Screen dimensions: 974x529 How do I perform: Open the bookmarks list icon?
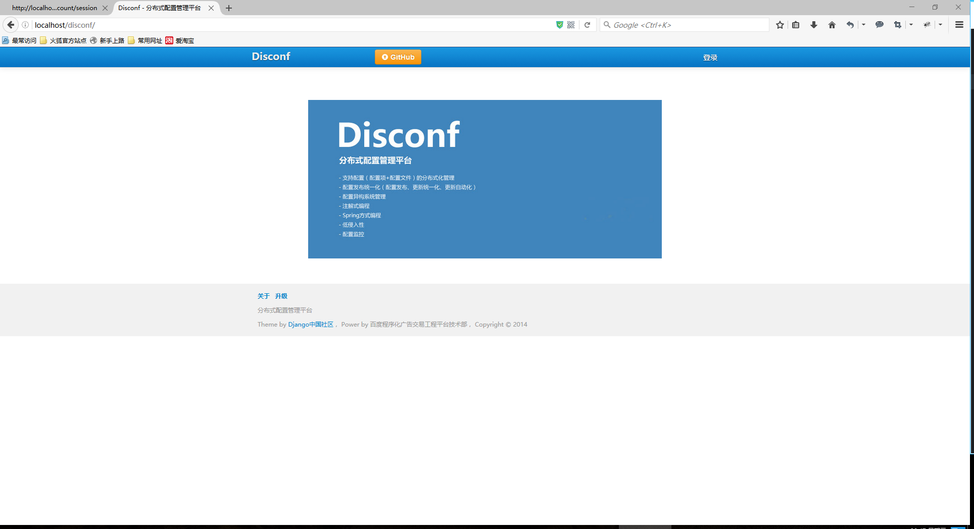click(x=796, y=25)
